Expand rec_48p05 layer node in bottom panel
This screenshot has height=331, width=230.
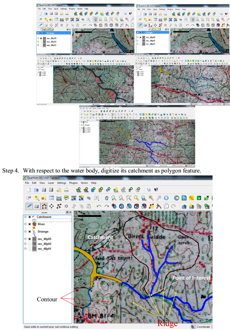pyautogui.click(x=26, y=239)
